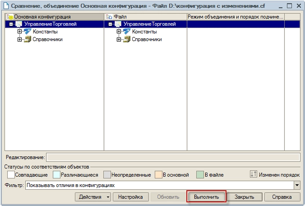Expand Константы in the Файл column
305x206 pixels.
[119, 32]
